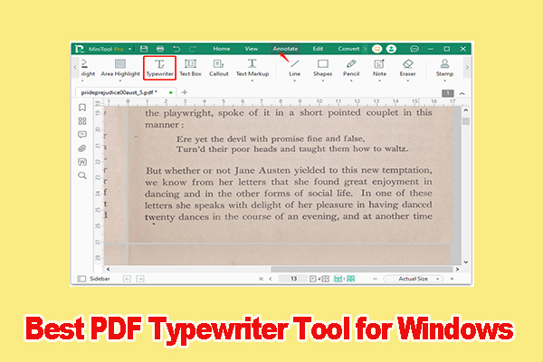Switch to two-page view
Screen dimensions: 543x362
(x=325, y=279)
